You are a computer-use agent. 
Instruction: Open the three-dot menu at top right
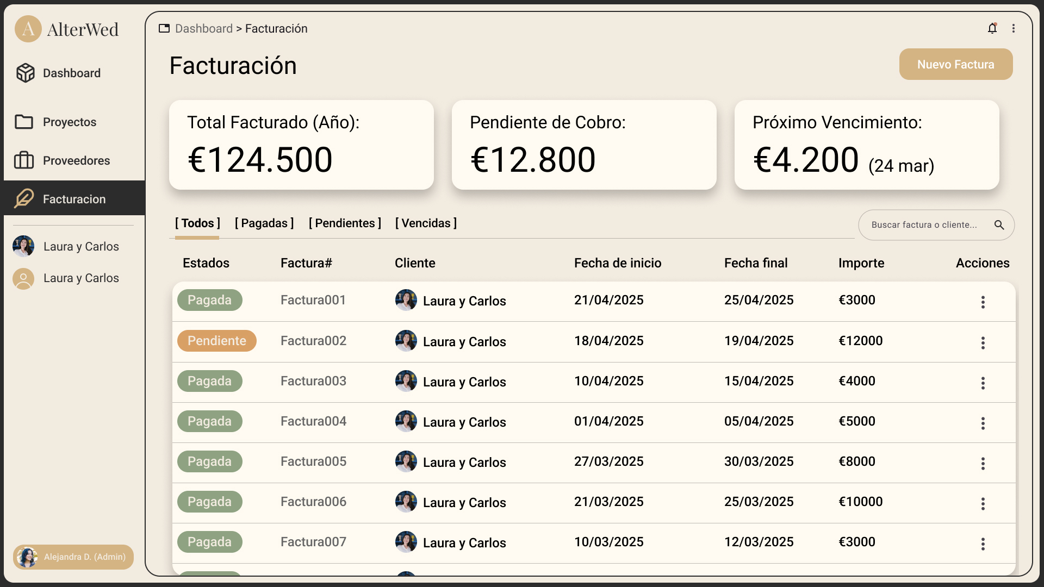pos(1014,28)
